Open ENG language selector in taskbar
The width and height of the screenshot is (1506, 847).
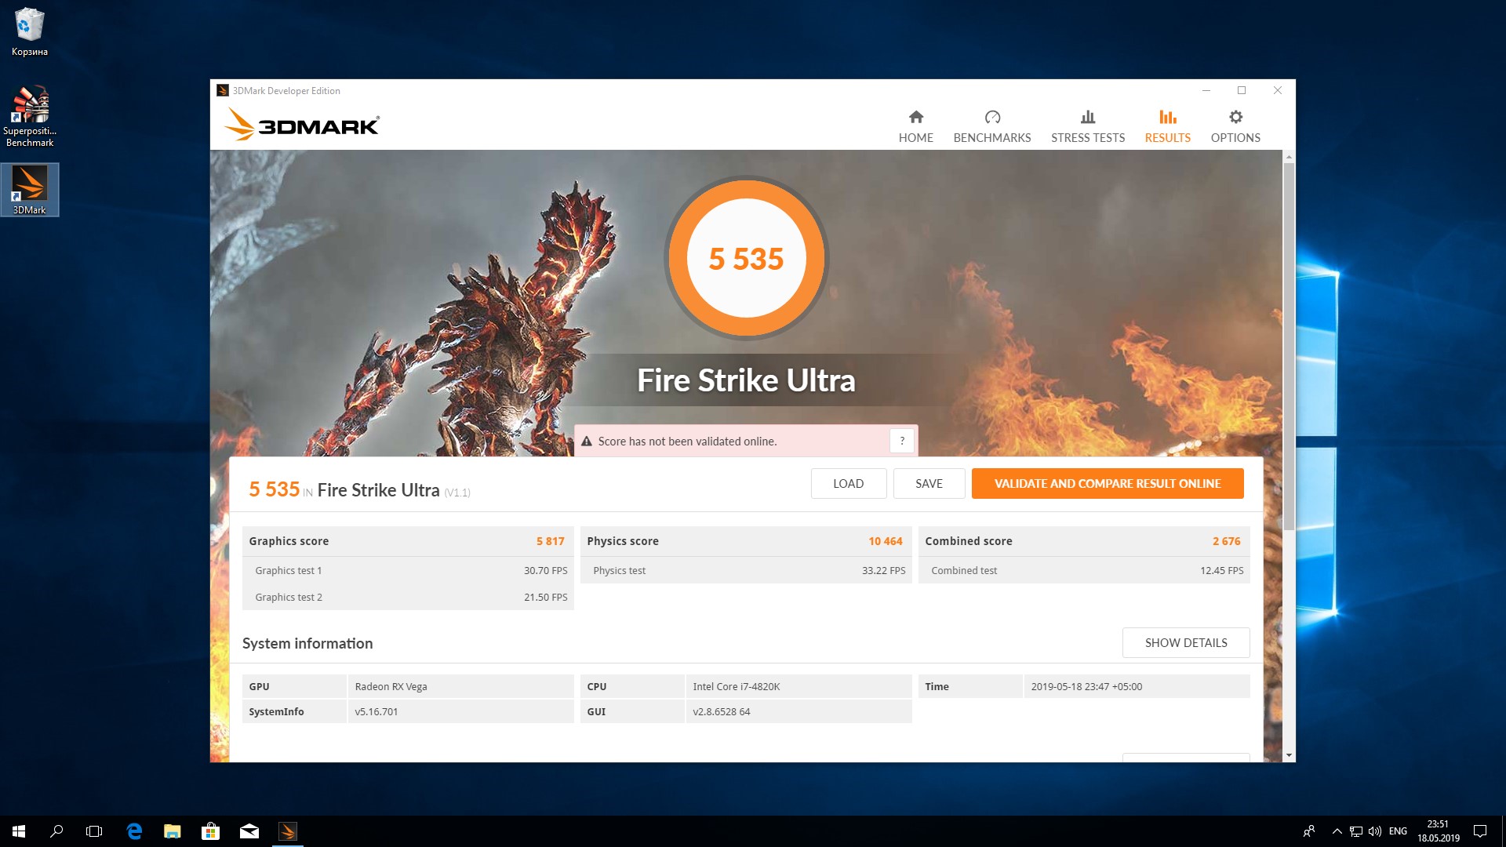(1398, 831)
